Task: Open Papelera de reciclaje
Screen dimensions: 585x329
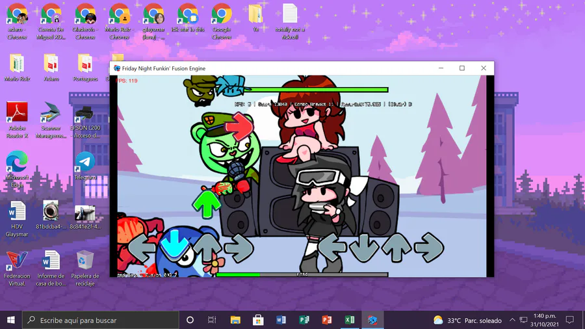Action: click(85, 268)
